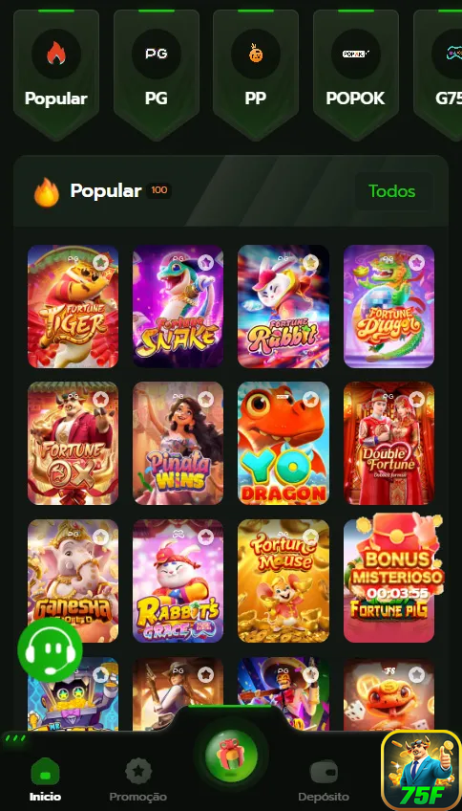Mark Fortune Dragon as favorite
Screen dimensions: 462x811
pos(416,263)
